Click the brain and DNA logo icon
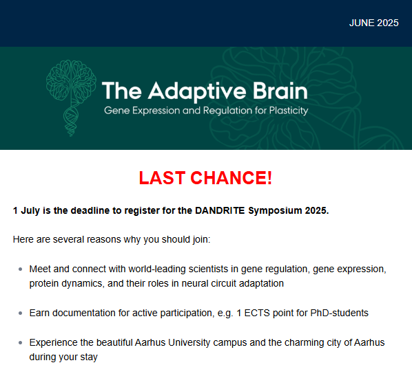Viewport: 412px width, 376px height. (x=71, y=98)
